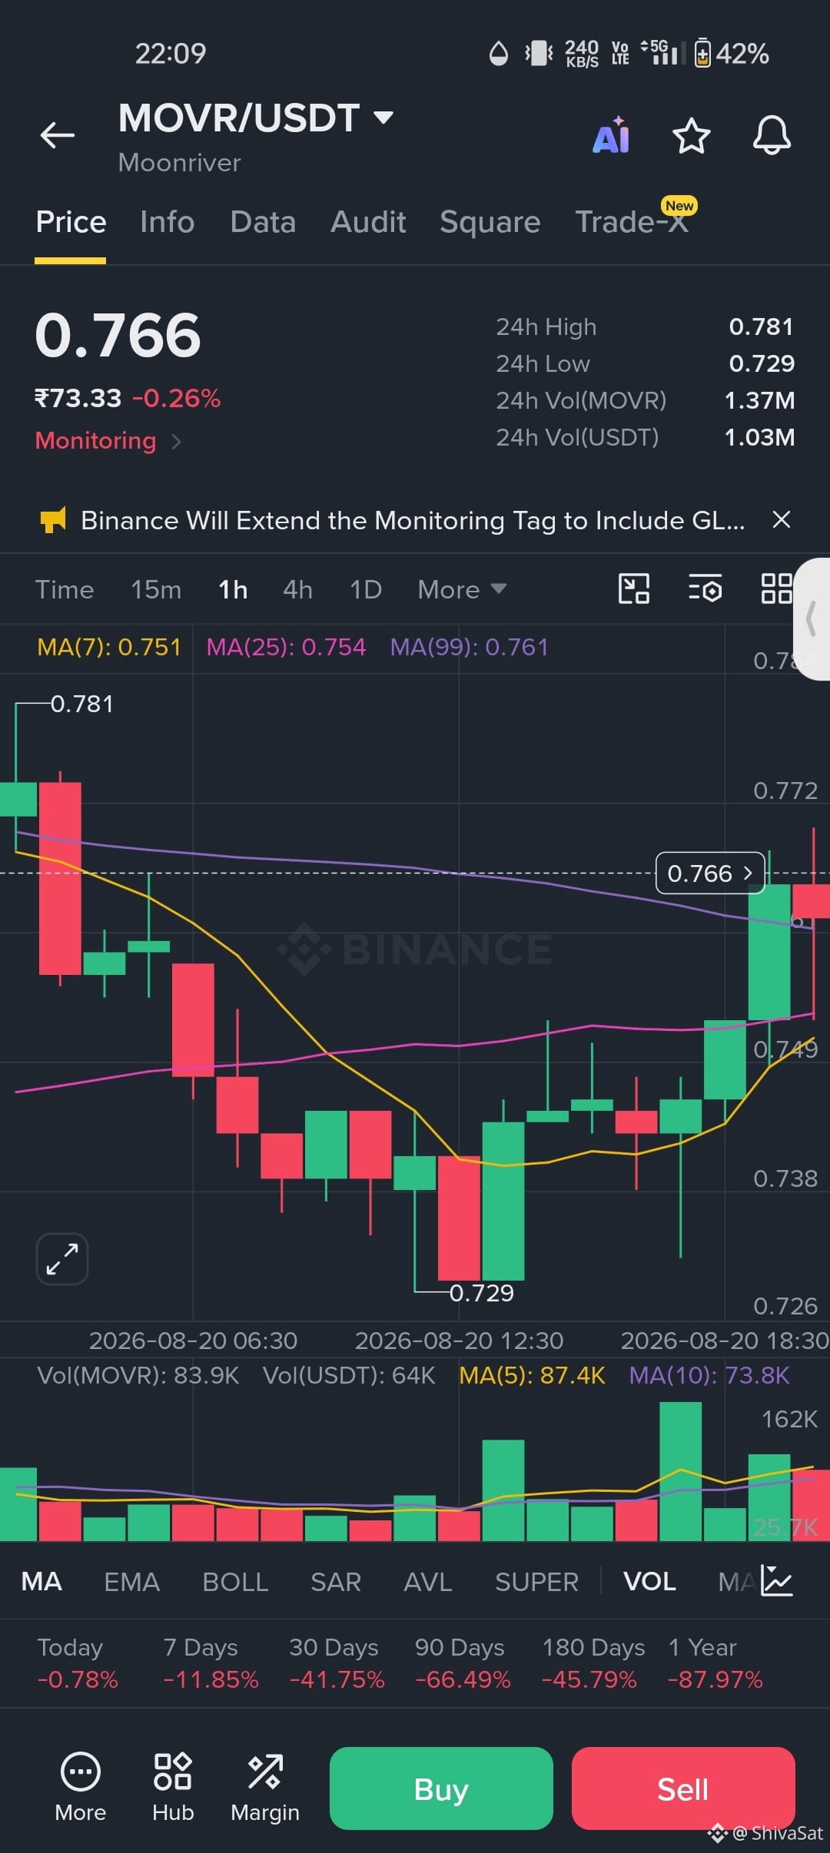The image size is (830, 1853).
Task: Open the Monitoring tag details
Action: point(108,440)
